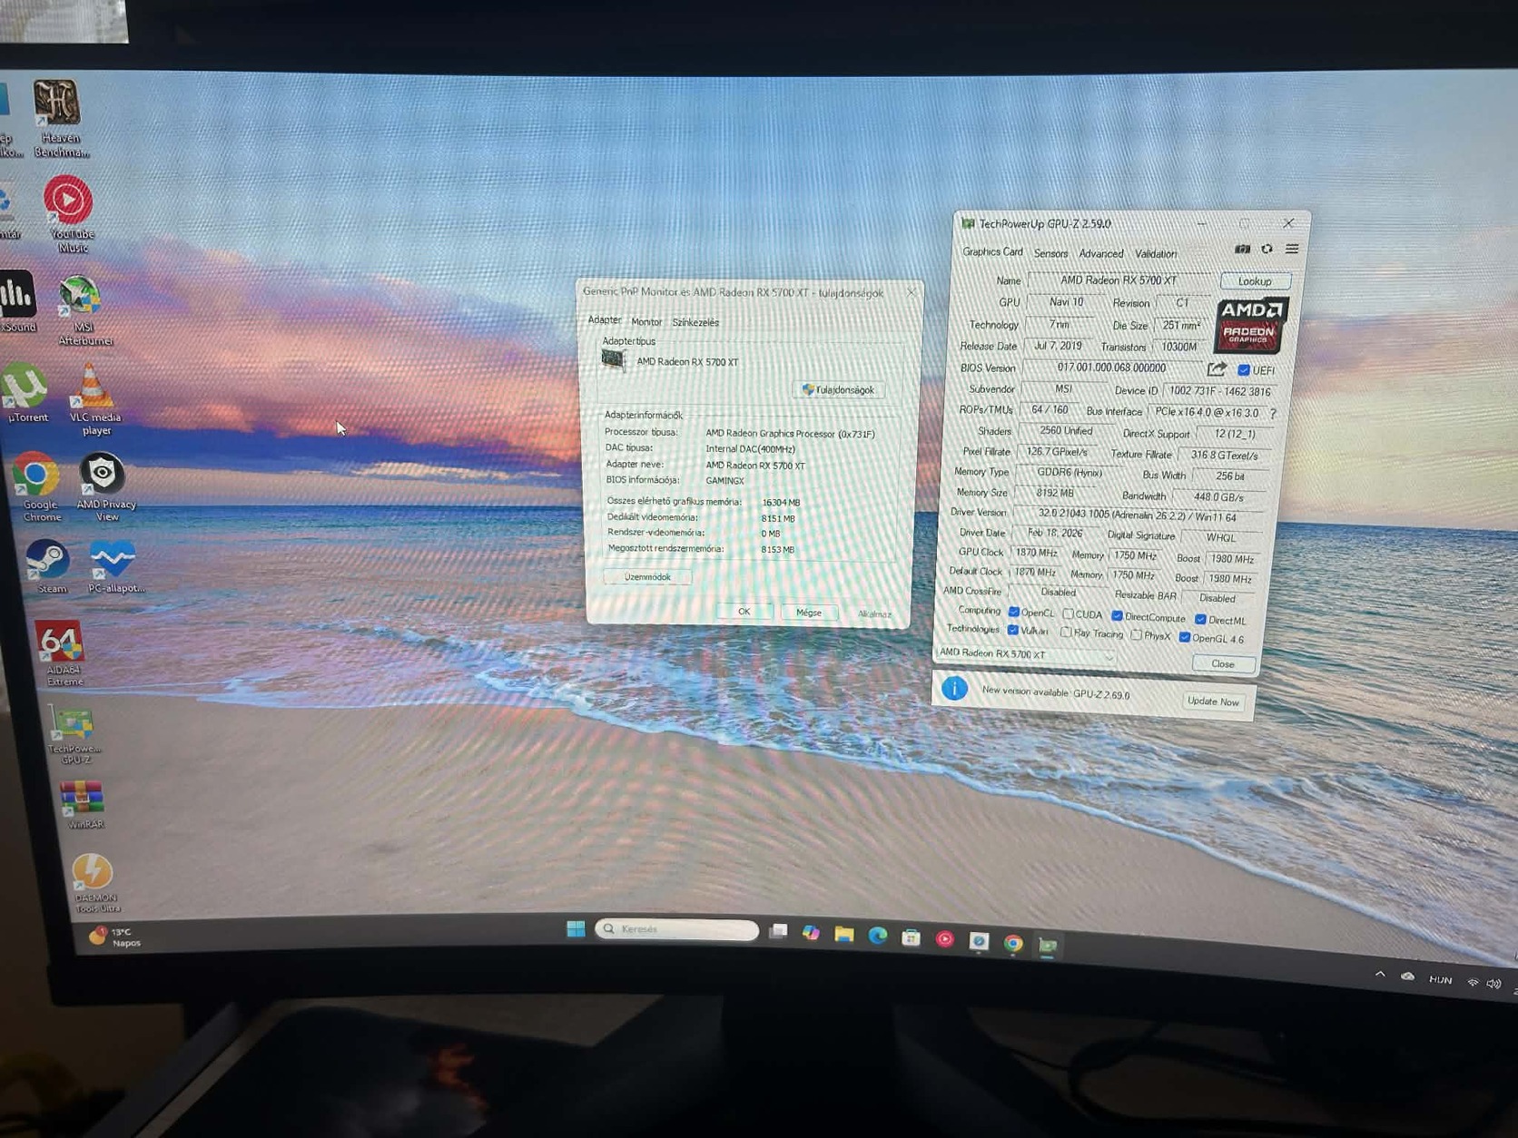This screenshot has height=1138, width=1518.
Task: Click the BIOS export share icon in GPU-Z
Action: tap(1217, 368)
